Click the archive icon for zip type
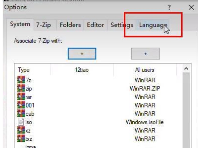The image size is (198, 148). click(x=20, y=88)
